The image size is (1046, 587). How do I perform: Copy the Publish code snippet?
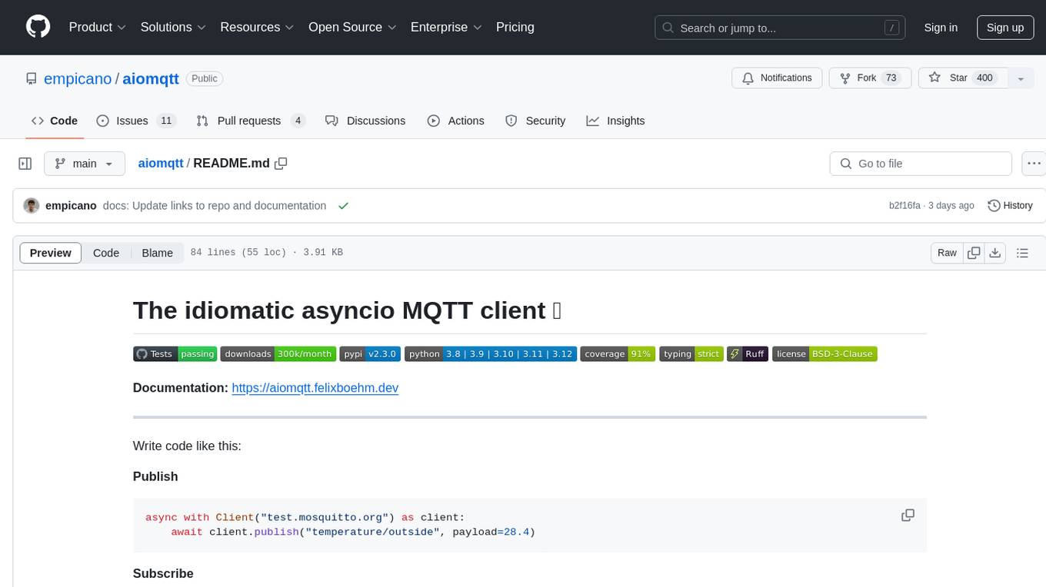pos(908,516)
